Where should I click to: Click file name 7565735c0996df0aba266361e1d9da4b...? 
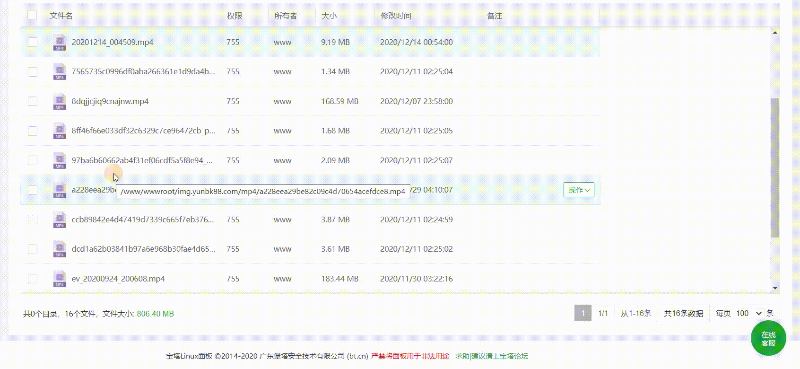[x=143, y=72]
